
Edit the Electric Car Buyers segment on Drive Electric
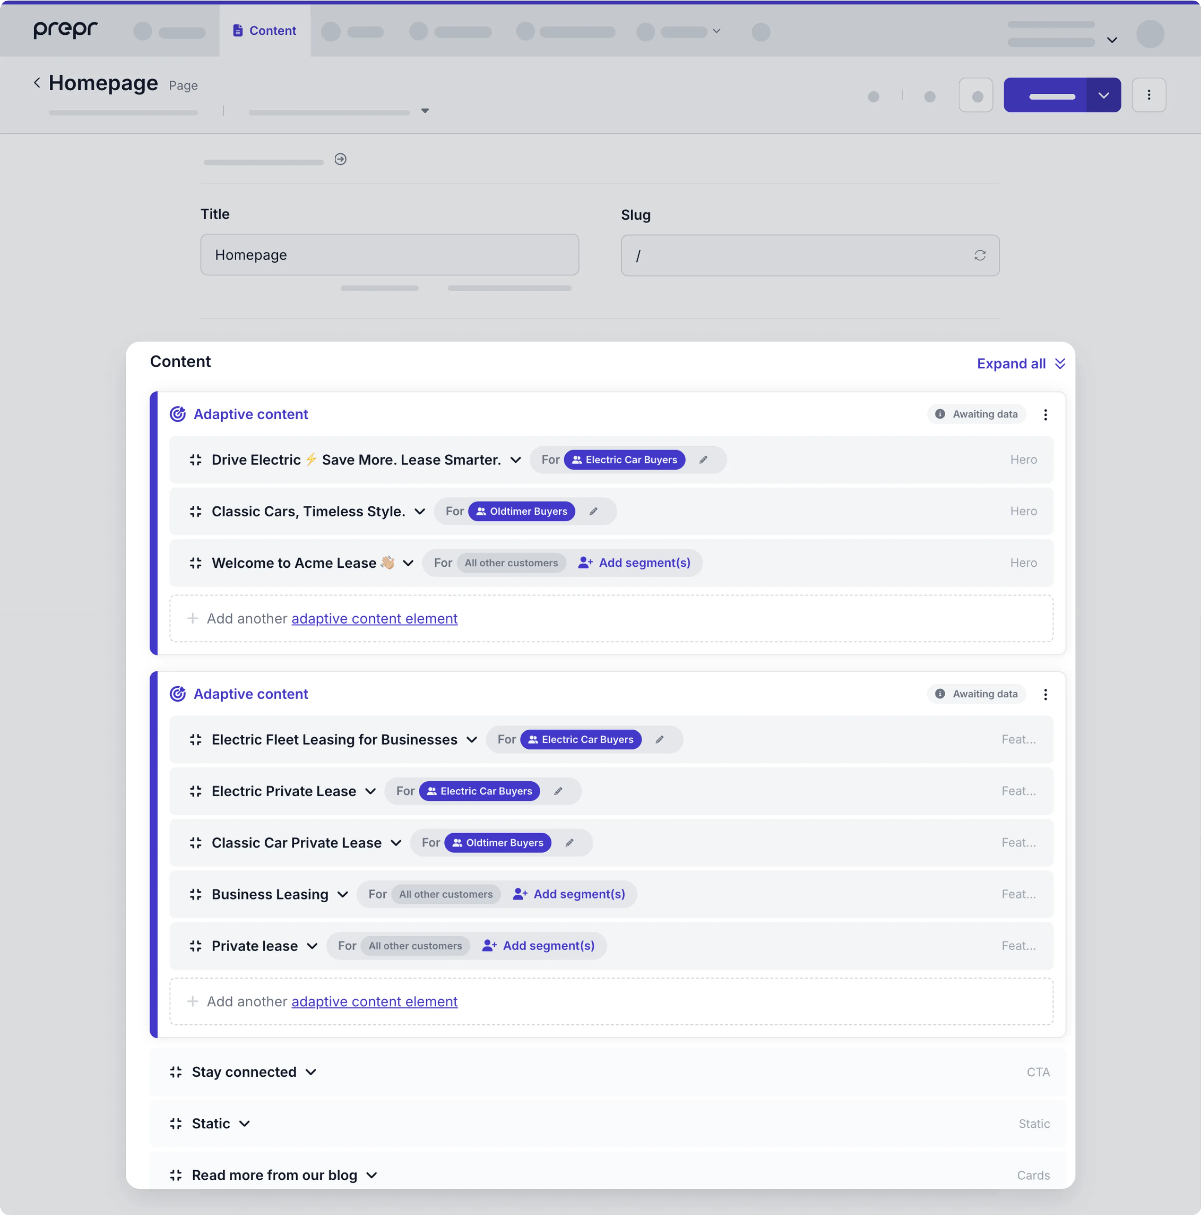point(704,460)
